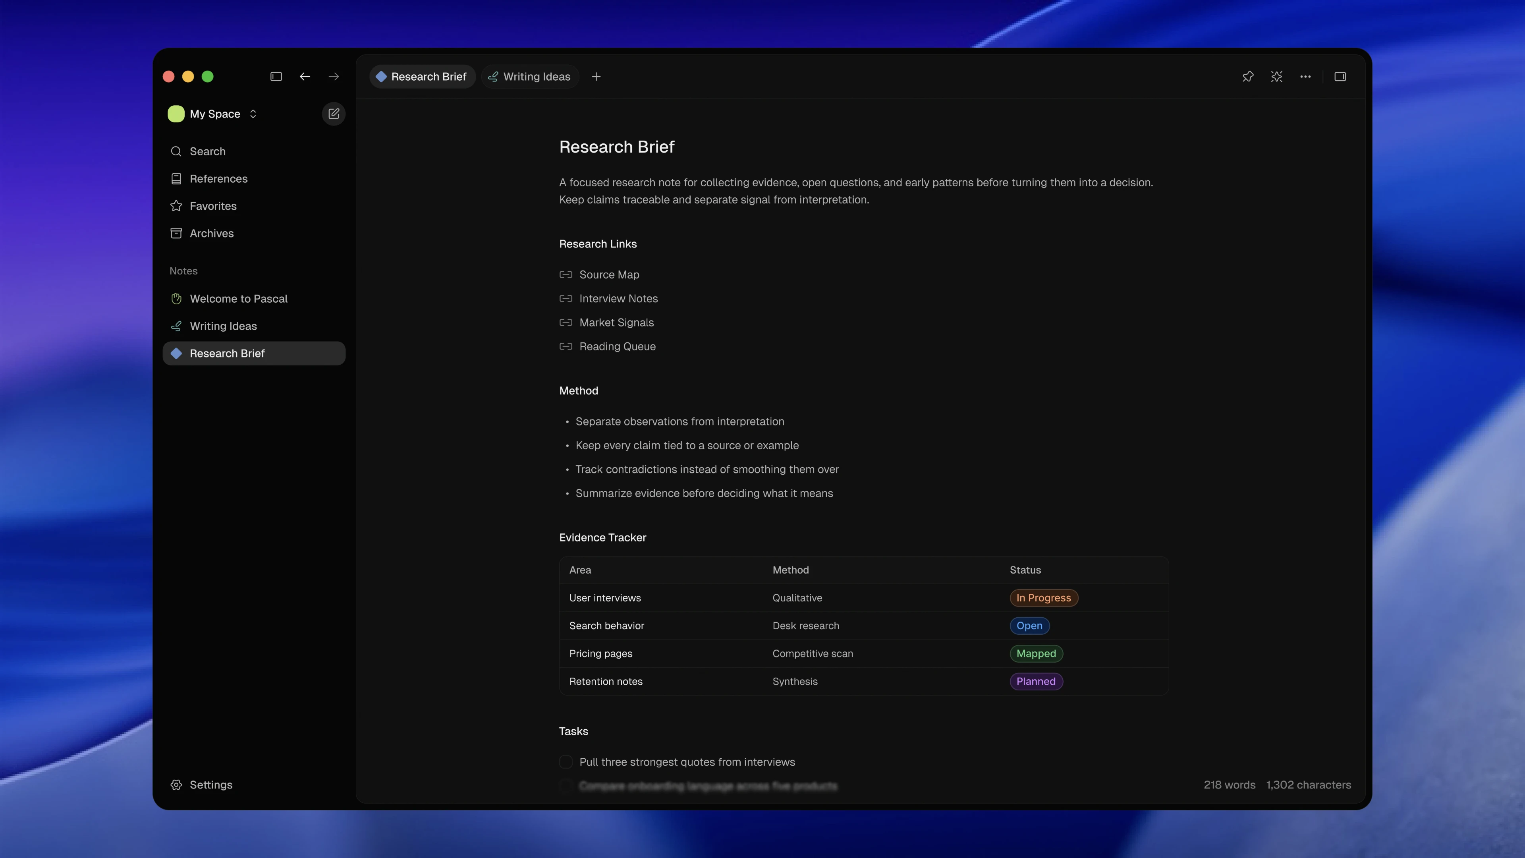The height and width of the screenshot is (858, 1525).
Task: Click bullet Track contradictions instead of smoothing
Action: point(707,470)
